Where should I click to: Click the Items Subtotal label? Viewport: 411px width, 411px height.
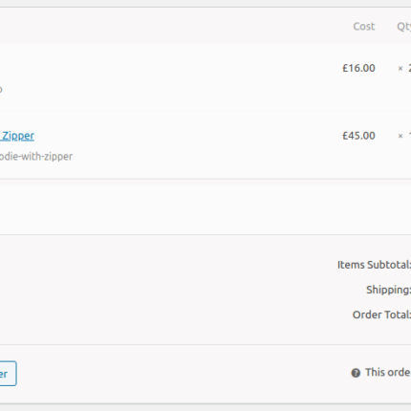(374, 265)
